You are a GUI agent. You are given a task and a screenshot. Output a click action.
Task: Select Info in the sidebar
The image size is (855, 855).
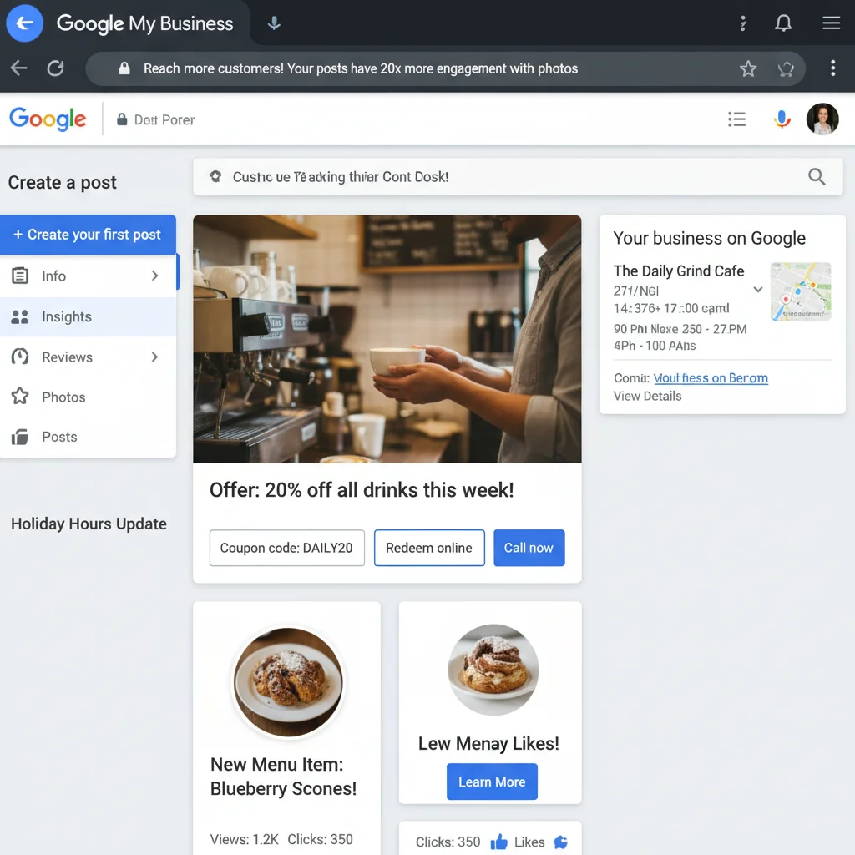(88, 276)
